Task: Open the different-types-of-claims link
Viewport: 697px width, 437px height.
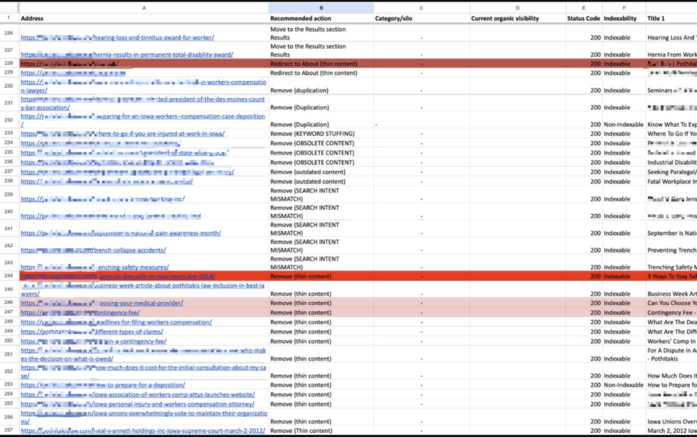Action: pyautogui.click(x=92, y=332)
